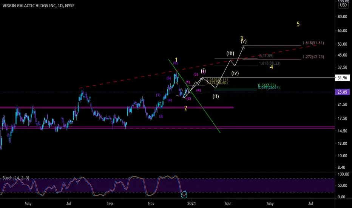Screen dimensions: 352x208
Task: Select the white (i) wave label
Action: pyautogui.click(x=203, y=71)
